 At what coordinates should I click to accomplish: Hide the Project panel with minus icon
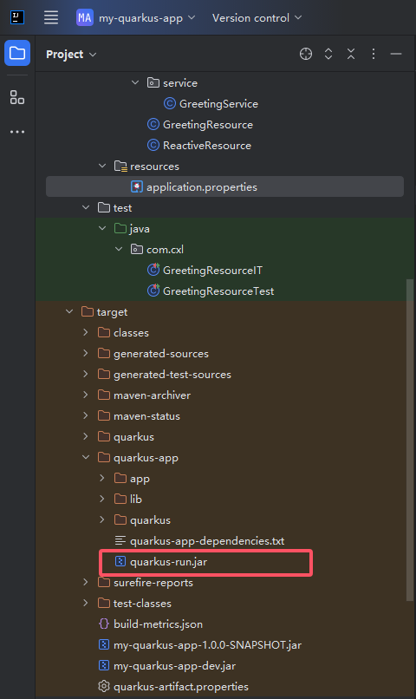tap(396, 54)
